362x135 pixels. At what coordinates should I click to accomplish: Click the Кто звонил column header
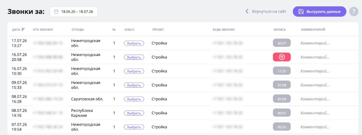click(x=43, y=30)
